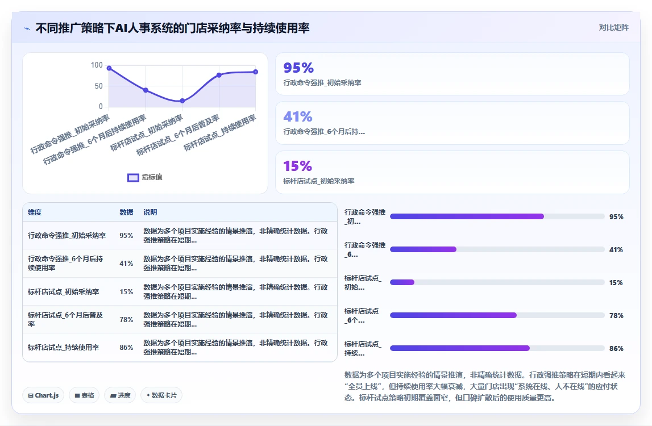The image size is (652, 426).
Task: Click the 表格 tag chip
Action: pyautogui.click(x=84, y=395)
